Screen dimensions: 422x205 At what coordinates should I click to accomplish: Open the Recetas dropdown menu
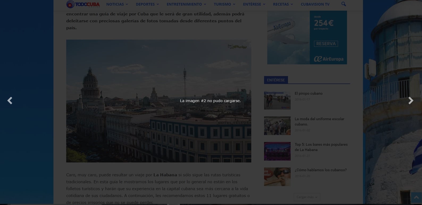point(283,4)
